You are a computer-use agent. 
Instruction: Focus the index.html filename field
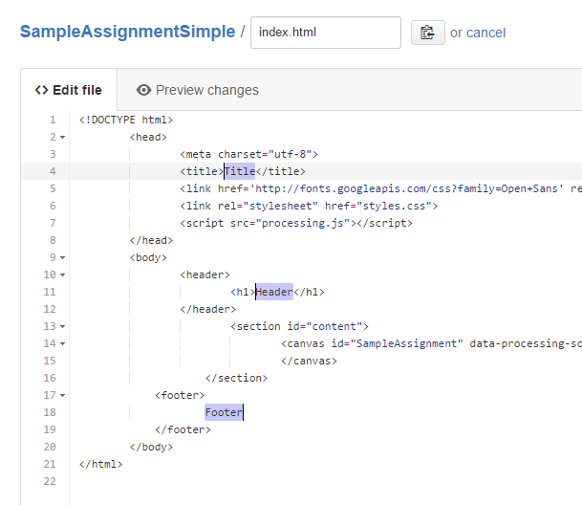[325, 33]
